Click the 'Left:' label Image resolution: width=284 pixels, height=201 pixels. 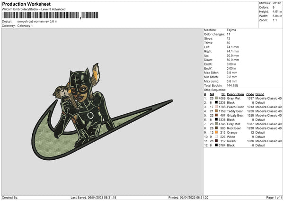click(207, 47)
